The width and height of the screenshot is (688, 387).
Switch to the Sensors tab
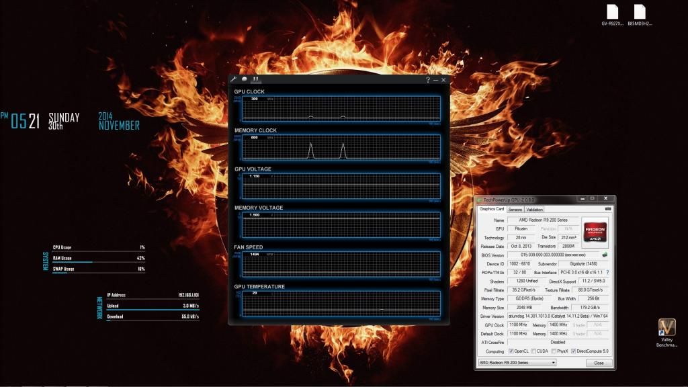515,209
